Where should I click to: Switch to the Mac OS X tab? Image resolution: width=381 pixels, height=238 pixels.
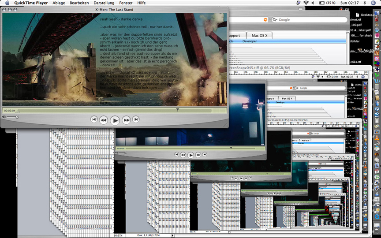(x=259, y=35)
